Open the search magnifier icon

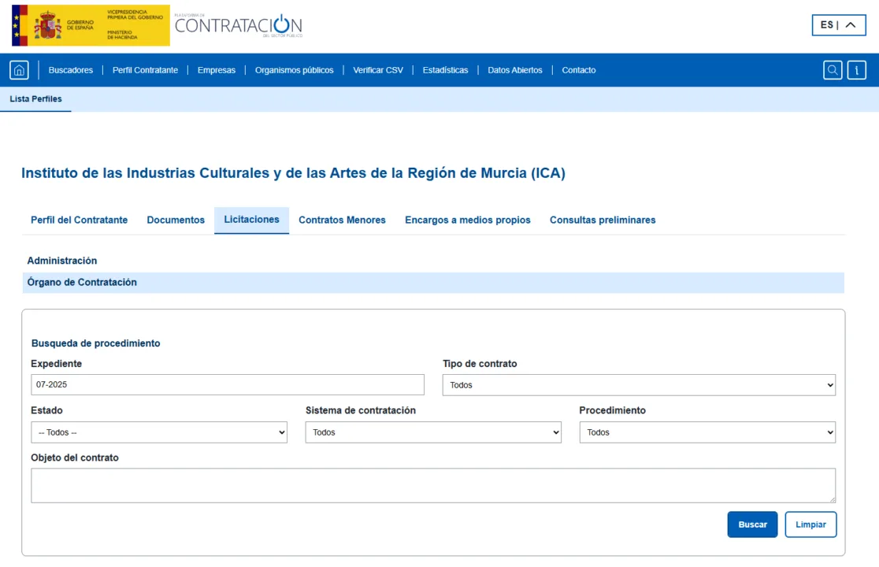click(x=833, y=70)
